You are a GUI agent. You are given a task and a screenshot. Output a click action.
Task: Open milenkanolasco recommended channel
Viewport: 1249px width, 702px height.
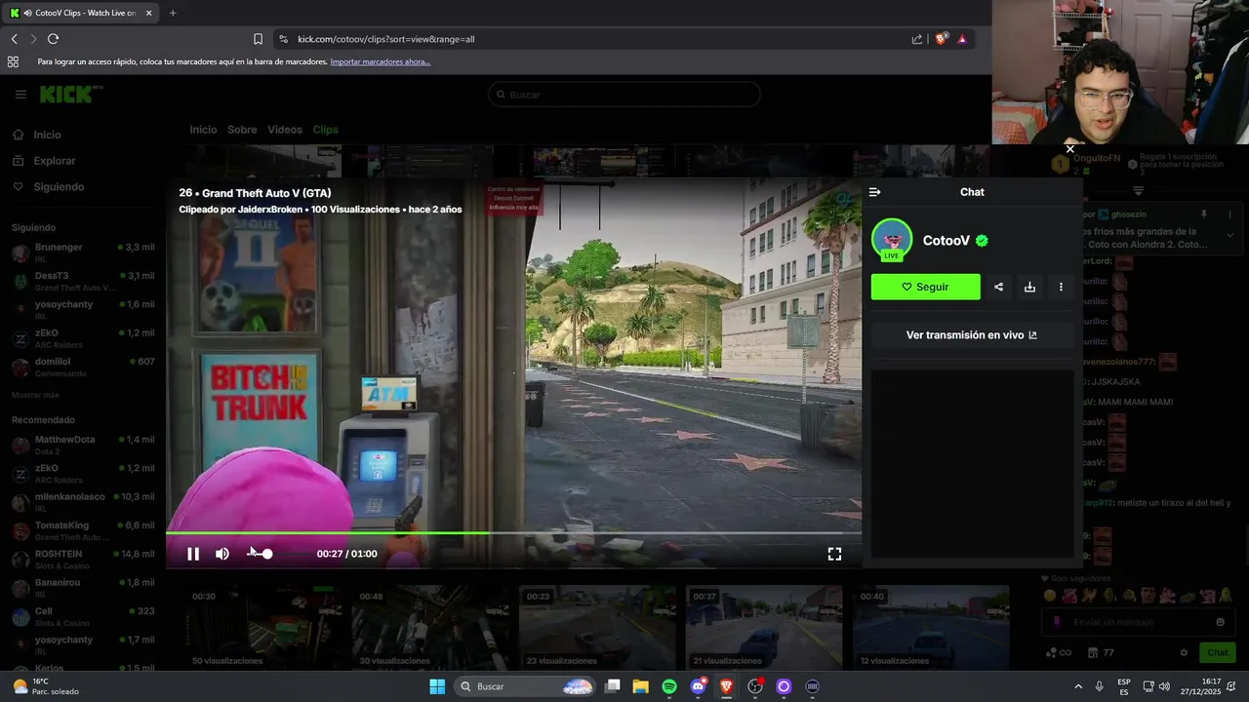pyautogui.click(x=84, y=501)
